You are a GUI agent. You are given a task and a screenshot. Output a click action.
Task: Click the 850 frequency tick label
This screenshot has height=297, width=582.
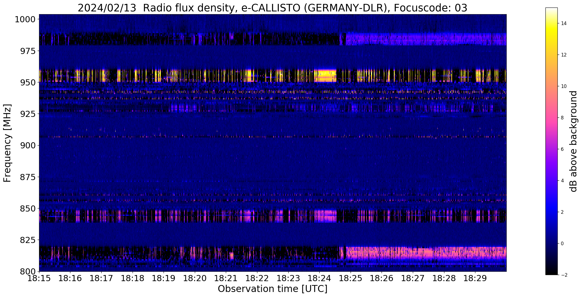[x=28, y=208]
